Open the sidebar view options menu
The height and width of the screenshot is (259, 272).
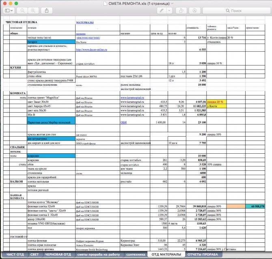tap(9, 11)
